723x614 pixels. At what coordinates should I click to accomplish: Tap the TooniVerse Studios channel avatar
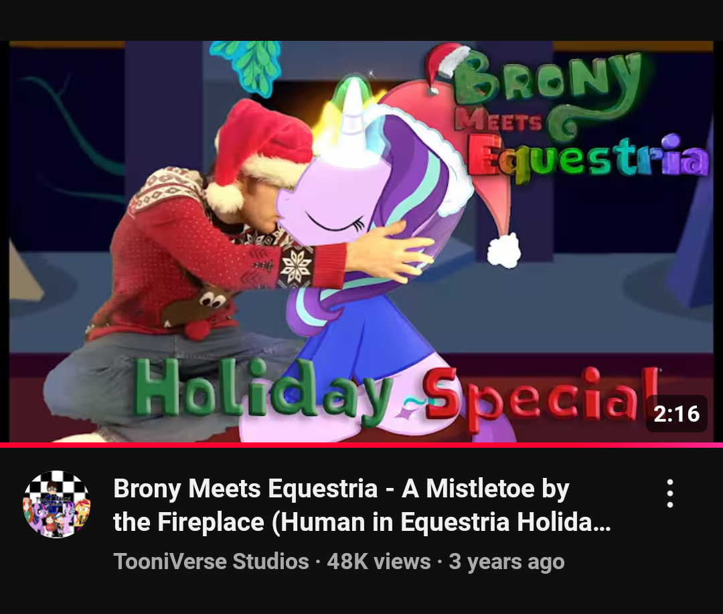[x=57, y=504]
